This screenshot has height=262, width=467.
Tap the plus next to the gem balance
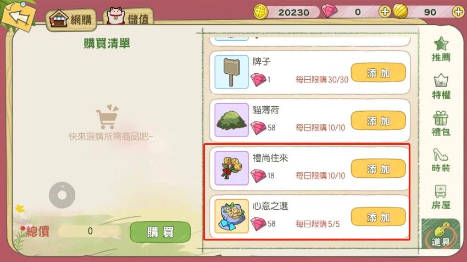[385, 12]
